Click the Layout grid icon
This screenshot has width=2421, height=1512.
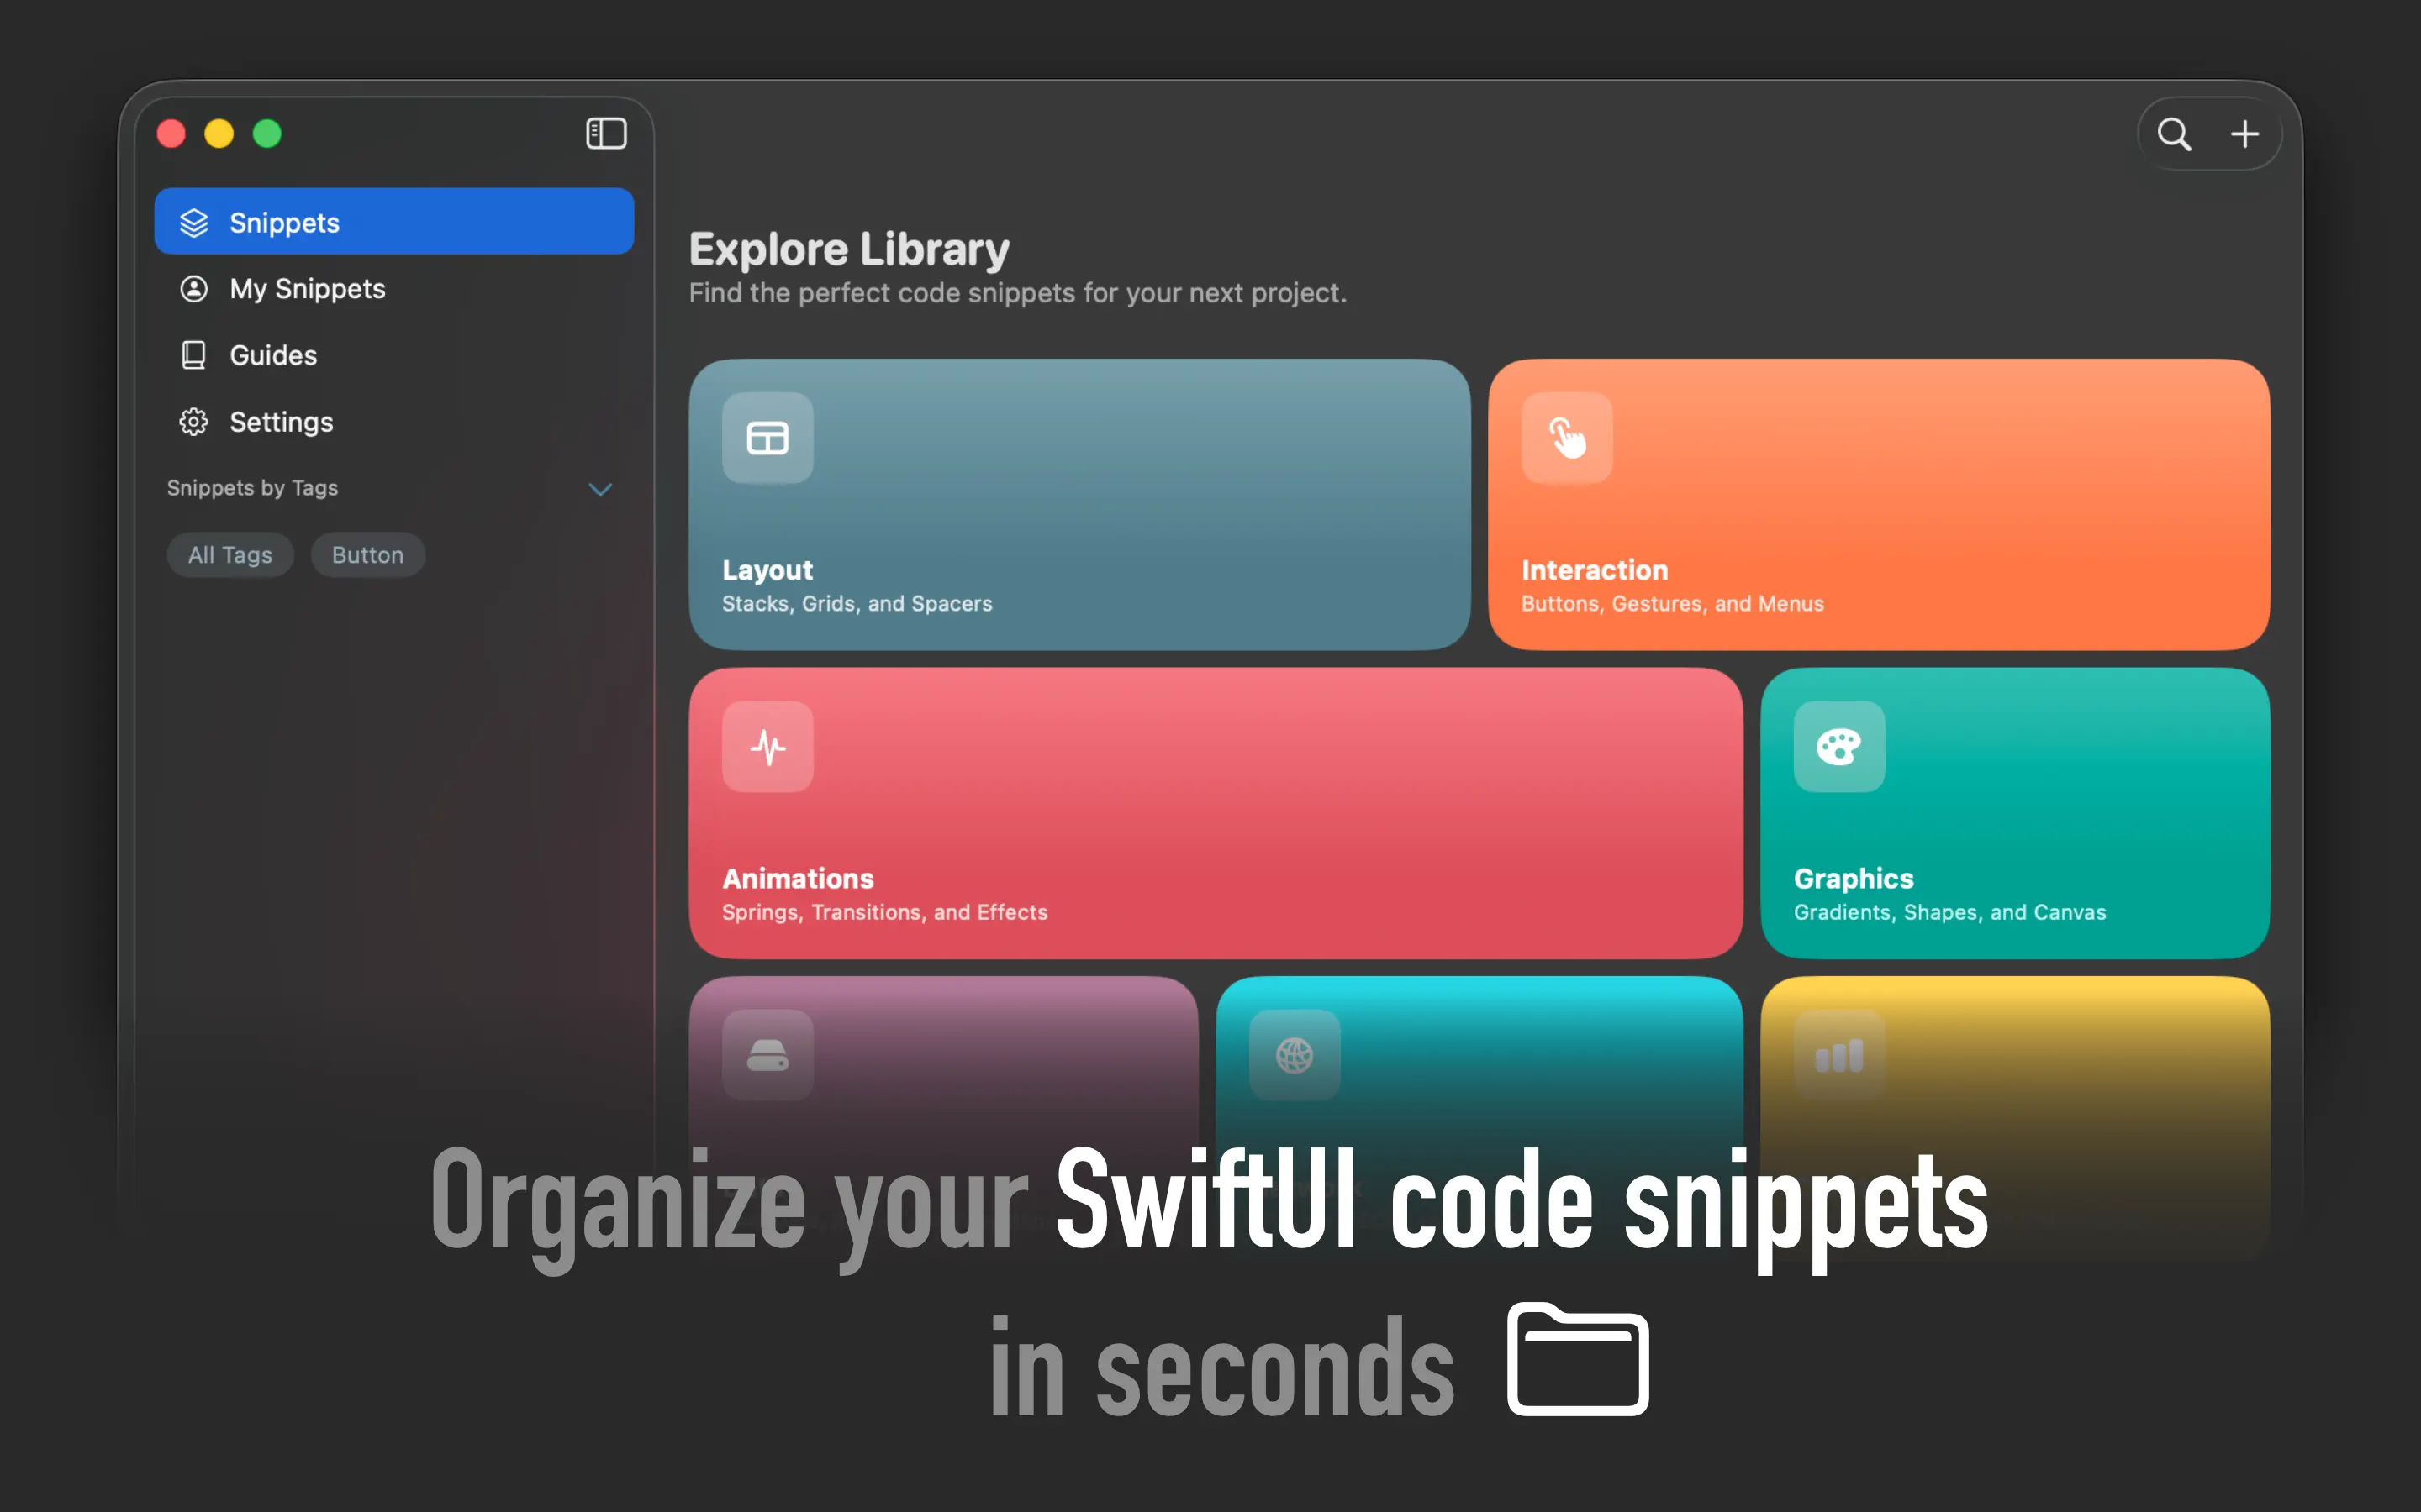[x=767, y=437]
